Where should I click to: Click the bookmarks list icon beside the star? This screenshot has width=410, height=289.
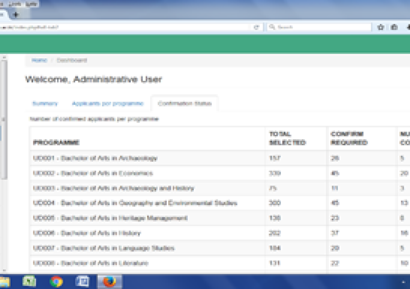[394, 27]
